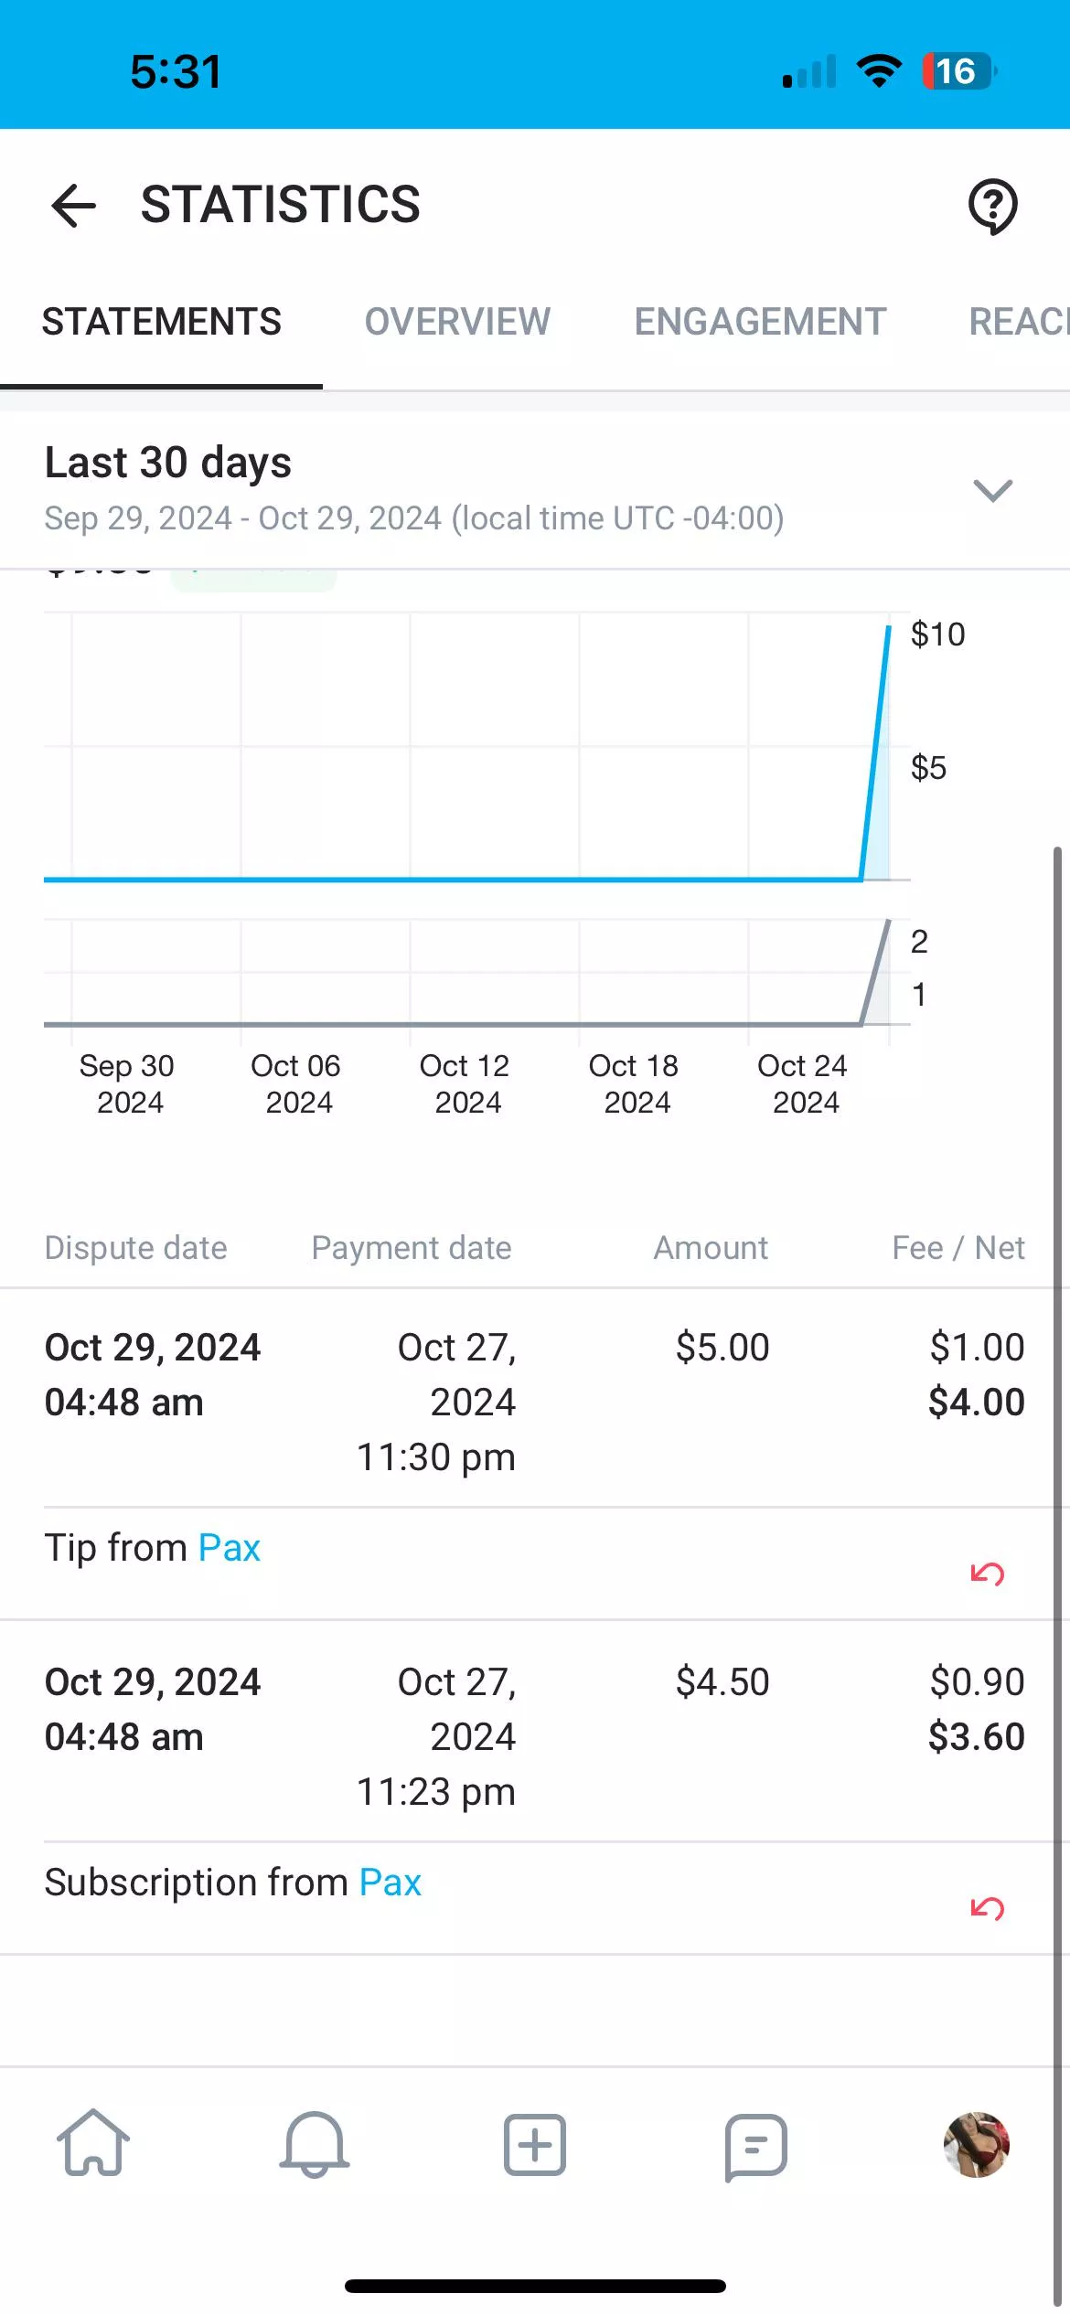Switch to the Engagement tab
This screenshot has width=1070, height=2315.
(760, 322)
